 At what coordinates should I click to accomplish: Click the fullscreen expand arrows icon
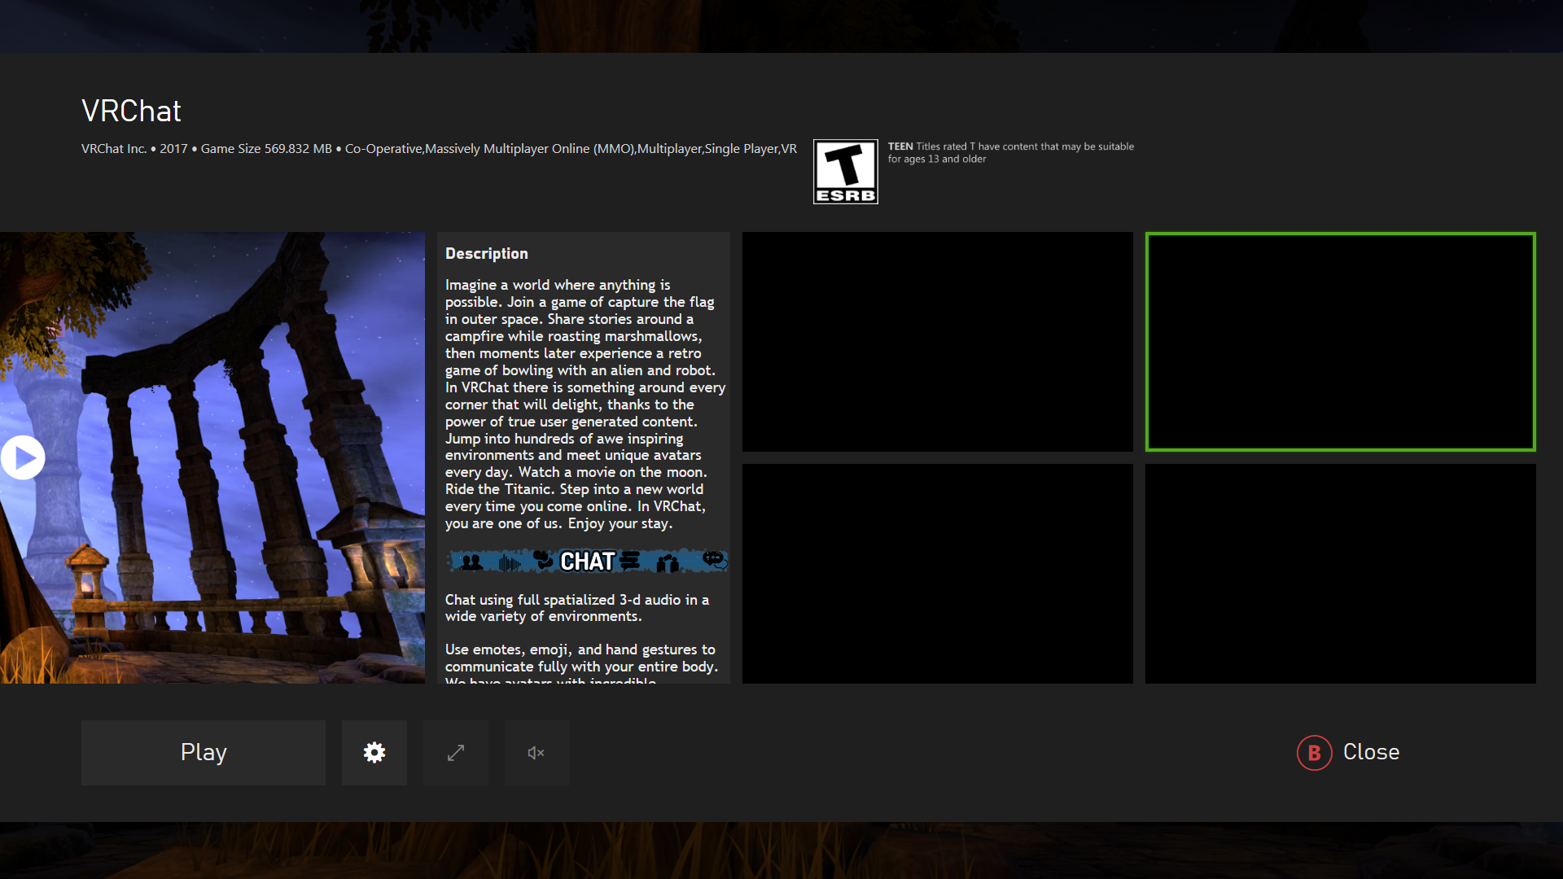456,752
